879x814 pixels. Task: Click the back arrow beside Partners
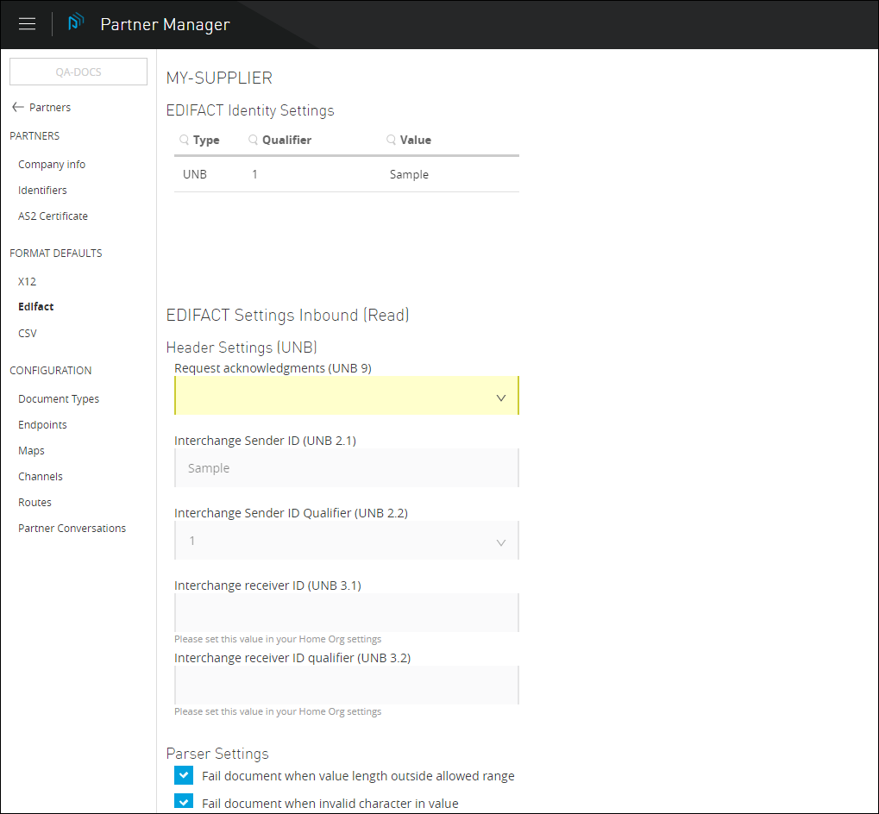click(17, 108)
